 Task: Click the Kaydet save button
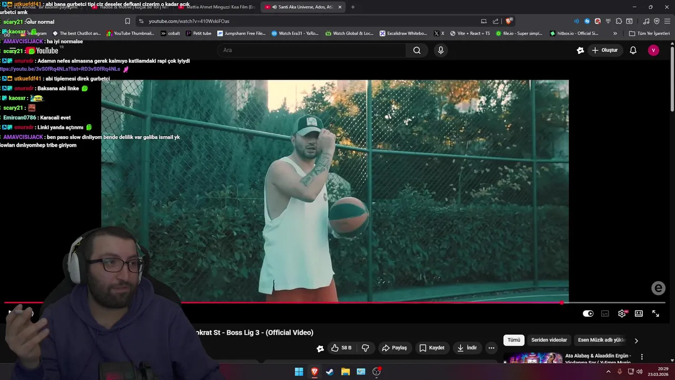(x=432, y=348)
